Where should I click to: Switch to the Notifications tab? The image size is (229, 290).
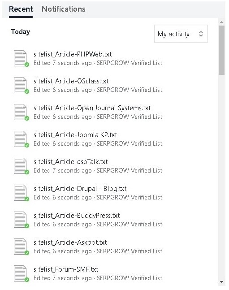(x=64, y=9)
